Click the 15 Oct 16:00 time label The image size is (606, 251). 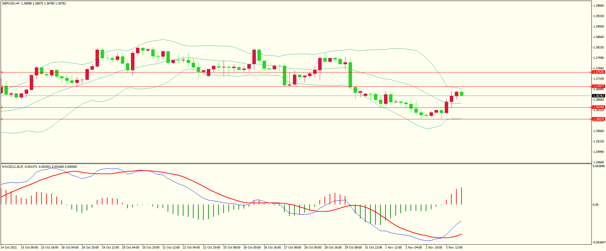(x=50, y=248)
